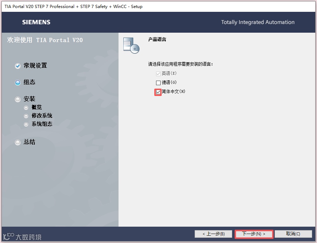Select the 系统组态 sub-step

[42, 124]
